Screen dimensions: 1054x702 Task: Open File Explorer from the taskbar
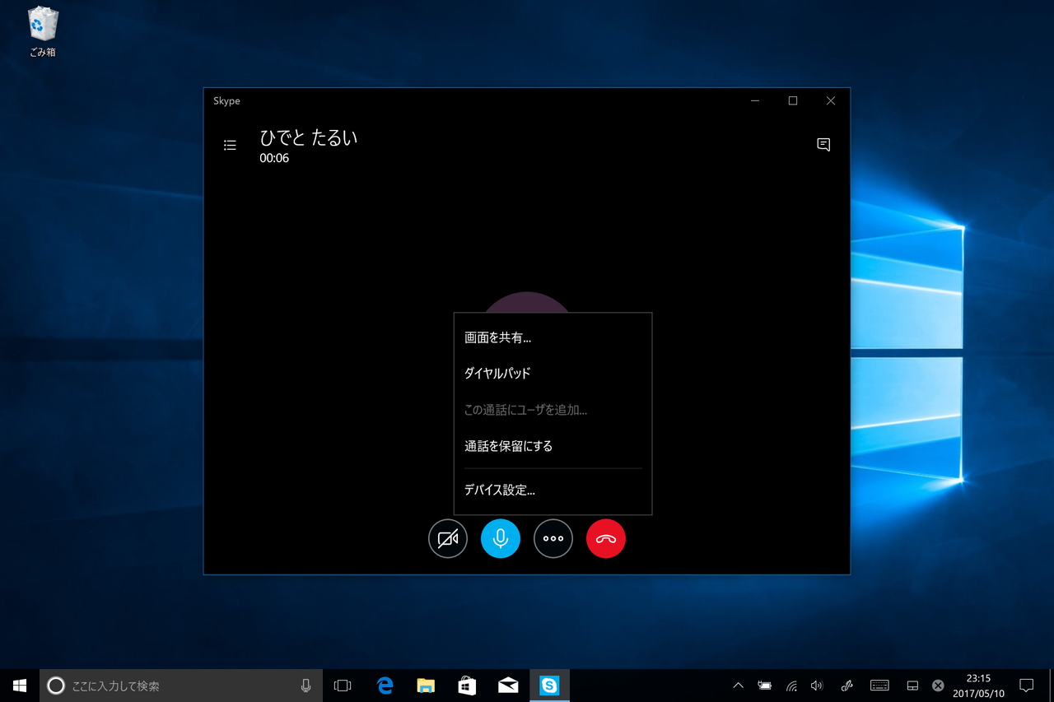(x=426, y=685)
